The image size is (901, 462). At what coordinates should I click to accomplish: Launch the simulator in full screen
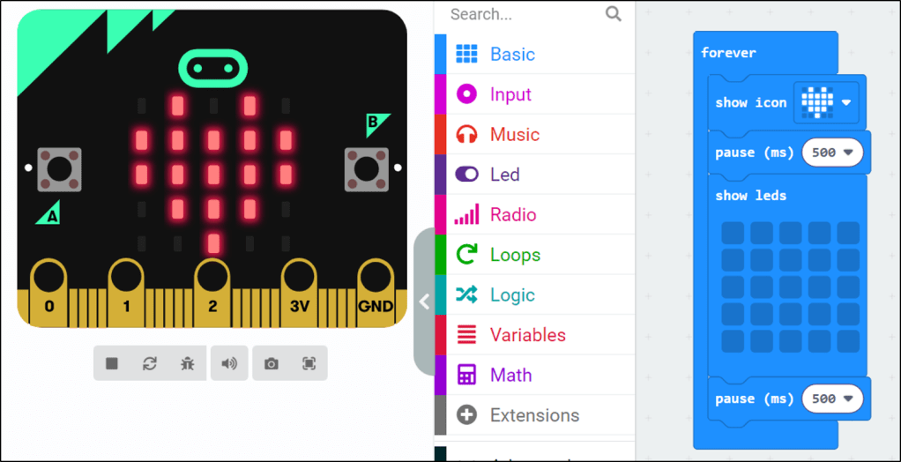[x=309, y=363]
